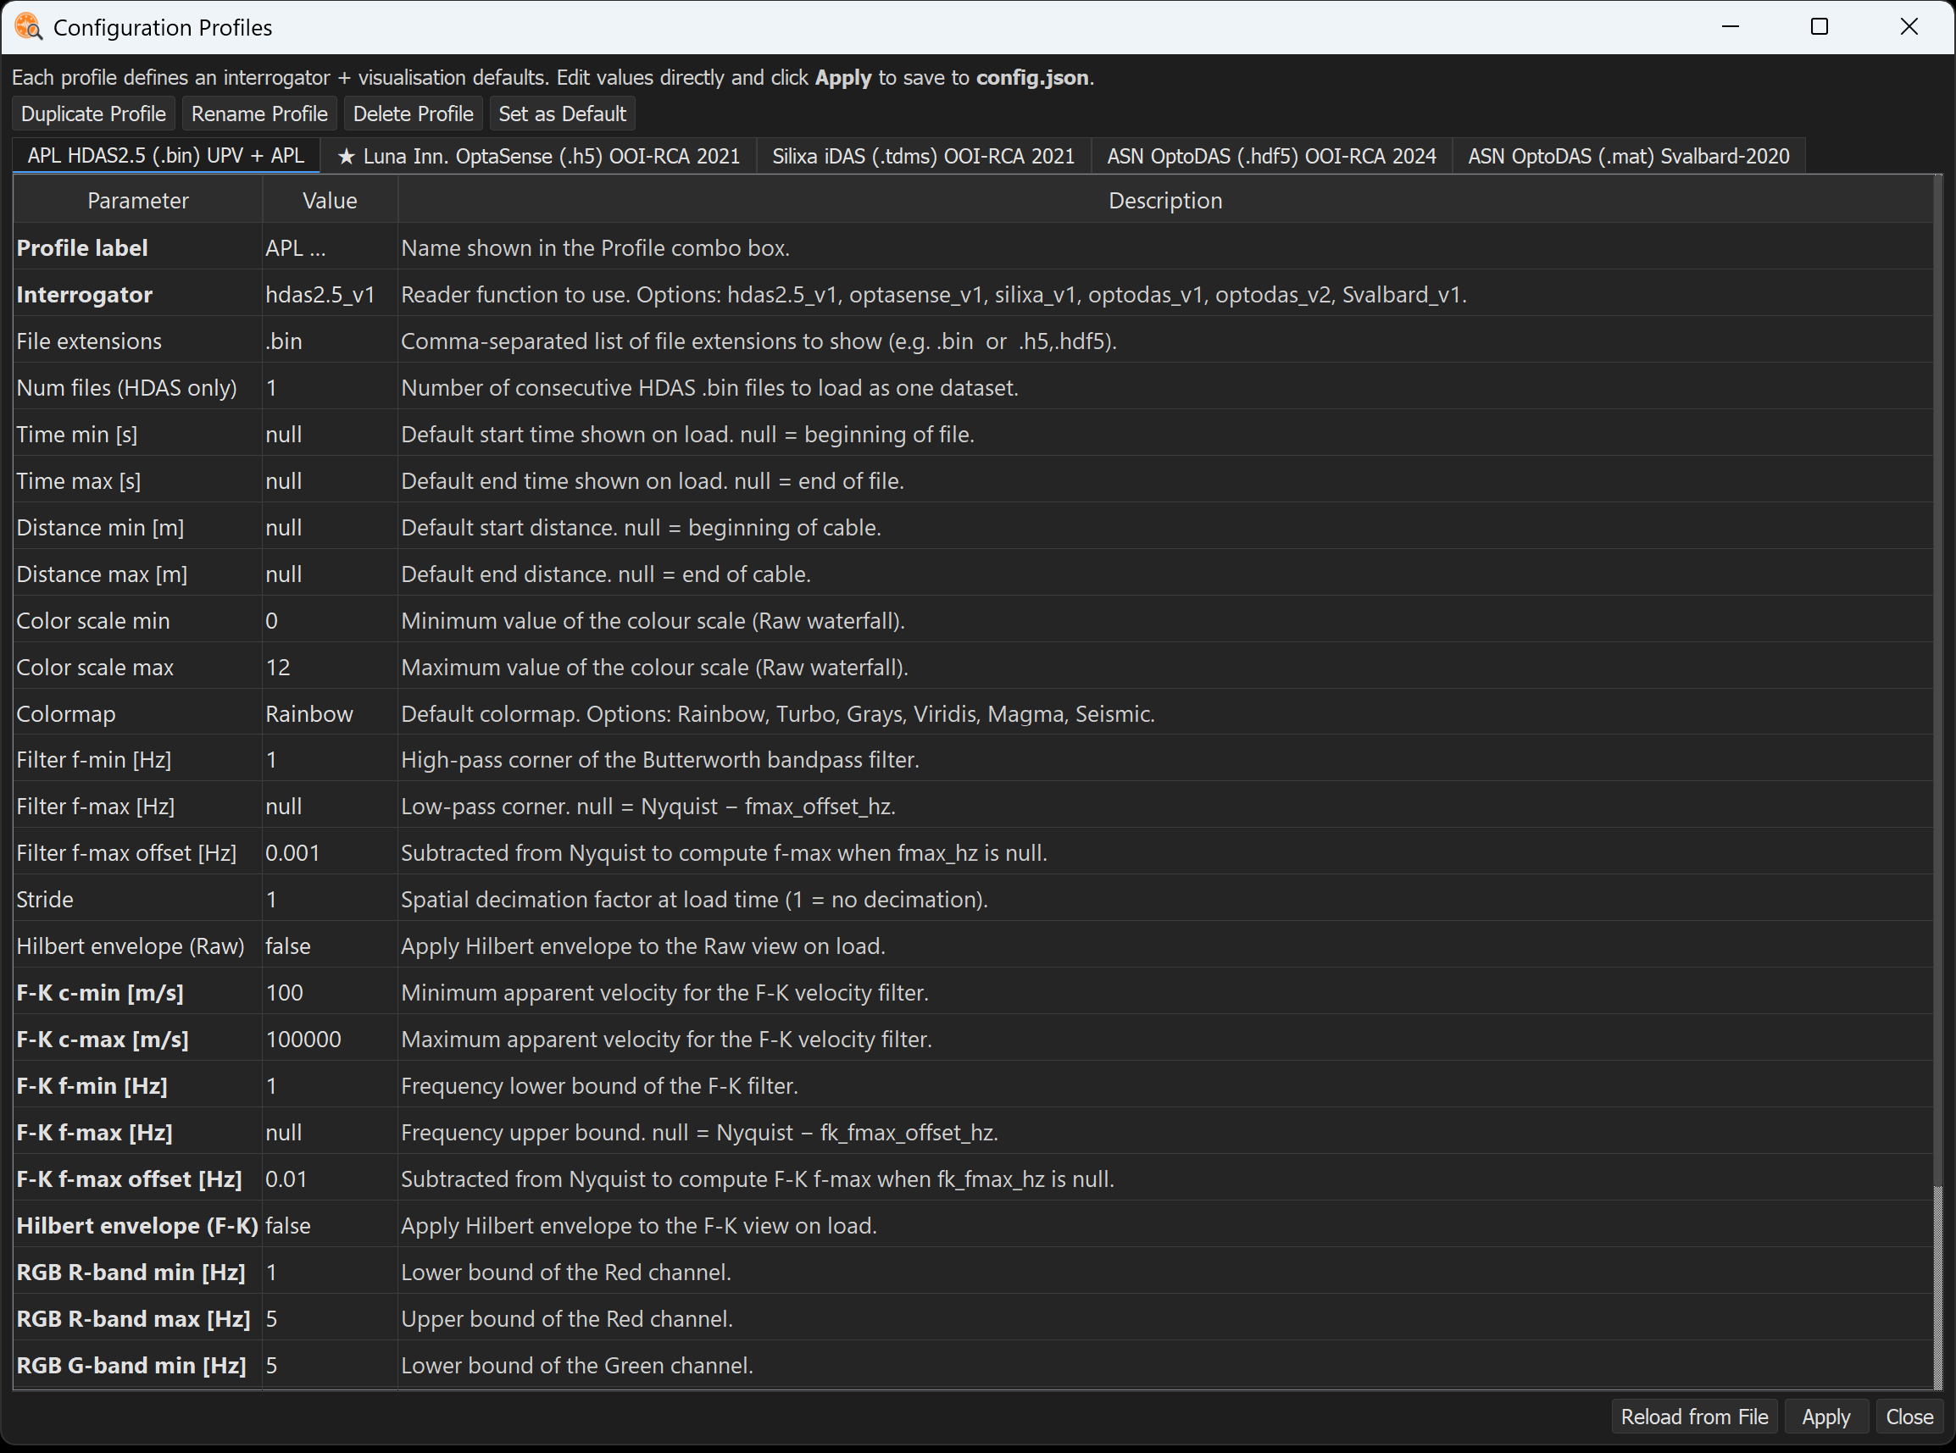Edit Interrogator value hdas2.5_v1
1956x1453 pixels.
(330, 295)
